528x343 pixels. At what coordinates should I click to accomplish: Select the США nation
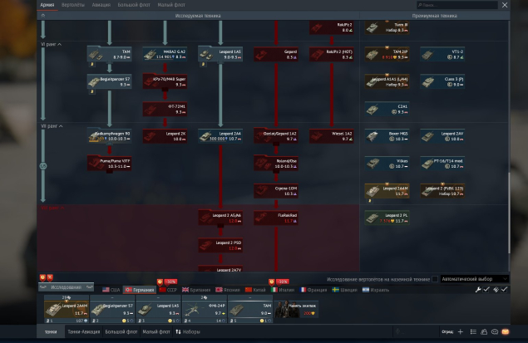tap(111, 290)
